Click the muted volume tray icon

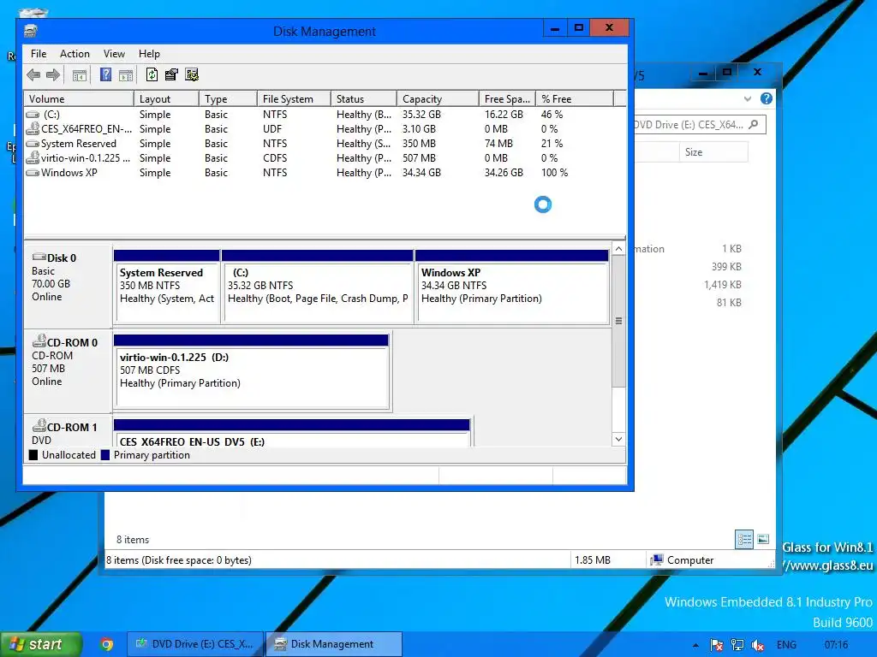[x=758, y=645]
